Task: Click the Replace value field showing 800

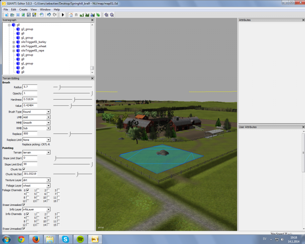Action: point(30,133)
